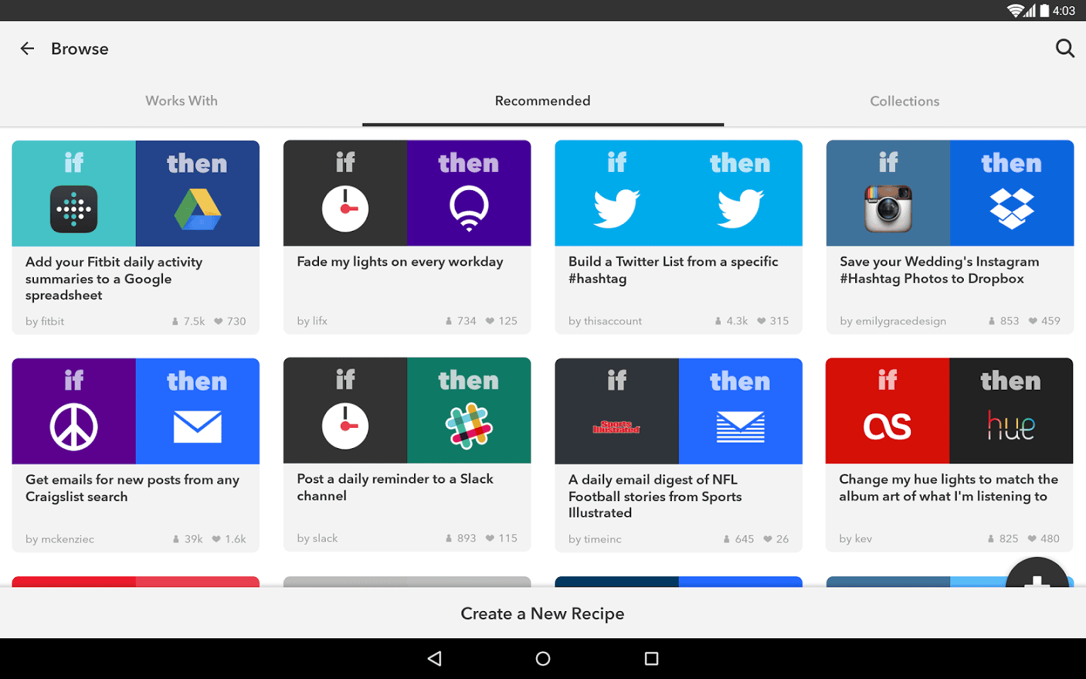Select the Recommended tab
The height and width of the screenshot is (679, 1086).
coord(543,101)
